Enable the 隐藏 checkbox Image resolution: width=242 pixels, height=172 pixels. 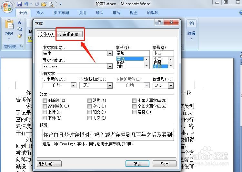pos(134,112)
